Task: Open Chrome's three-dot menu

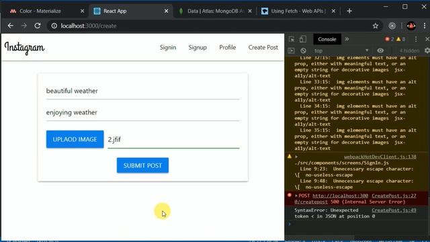Action: click(x=425, y=26)
